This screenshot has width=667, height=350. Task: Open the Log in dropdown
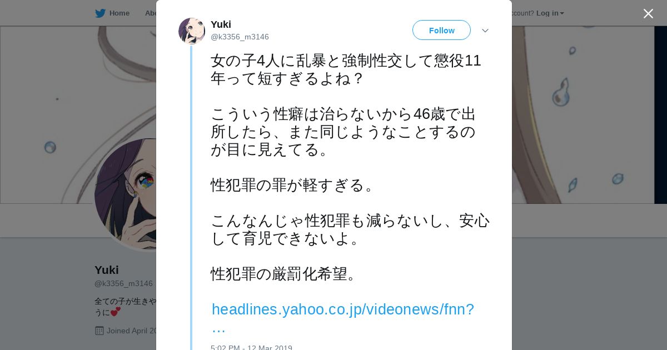[x=550, y=13]
